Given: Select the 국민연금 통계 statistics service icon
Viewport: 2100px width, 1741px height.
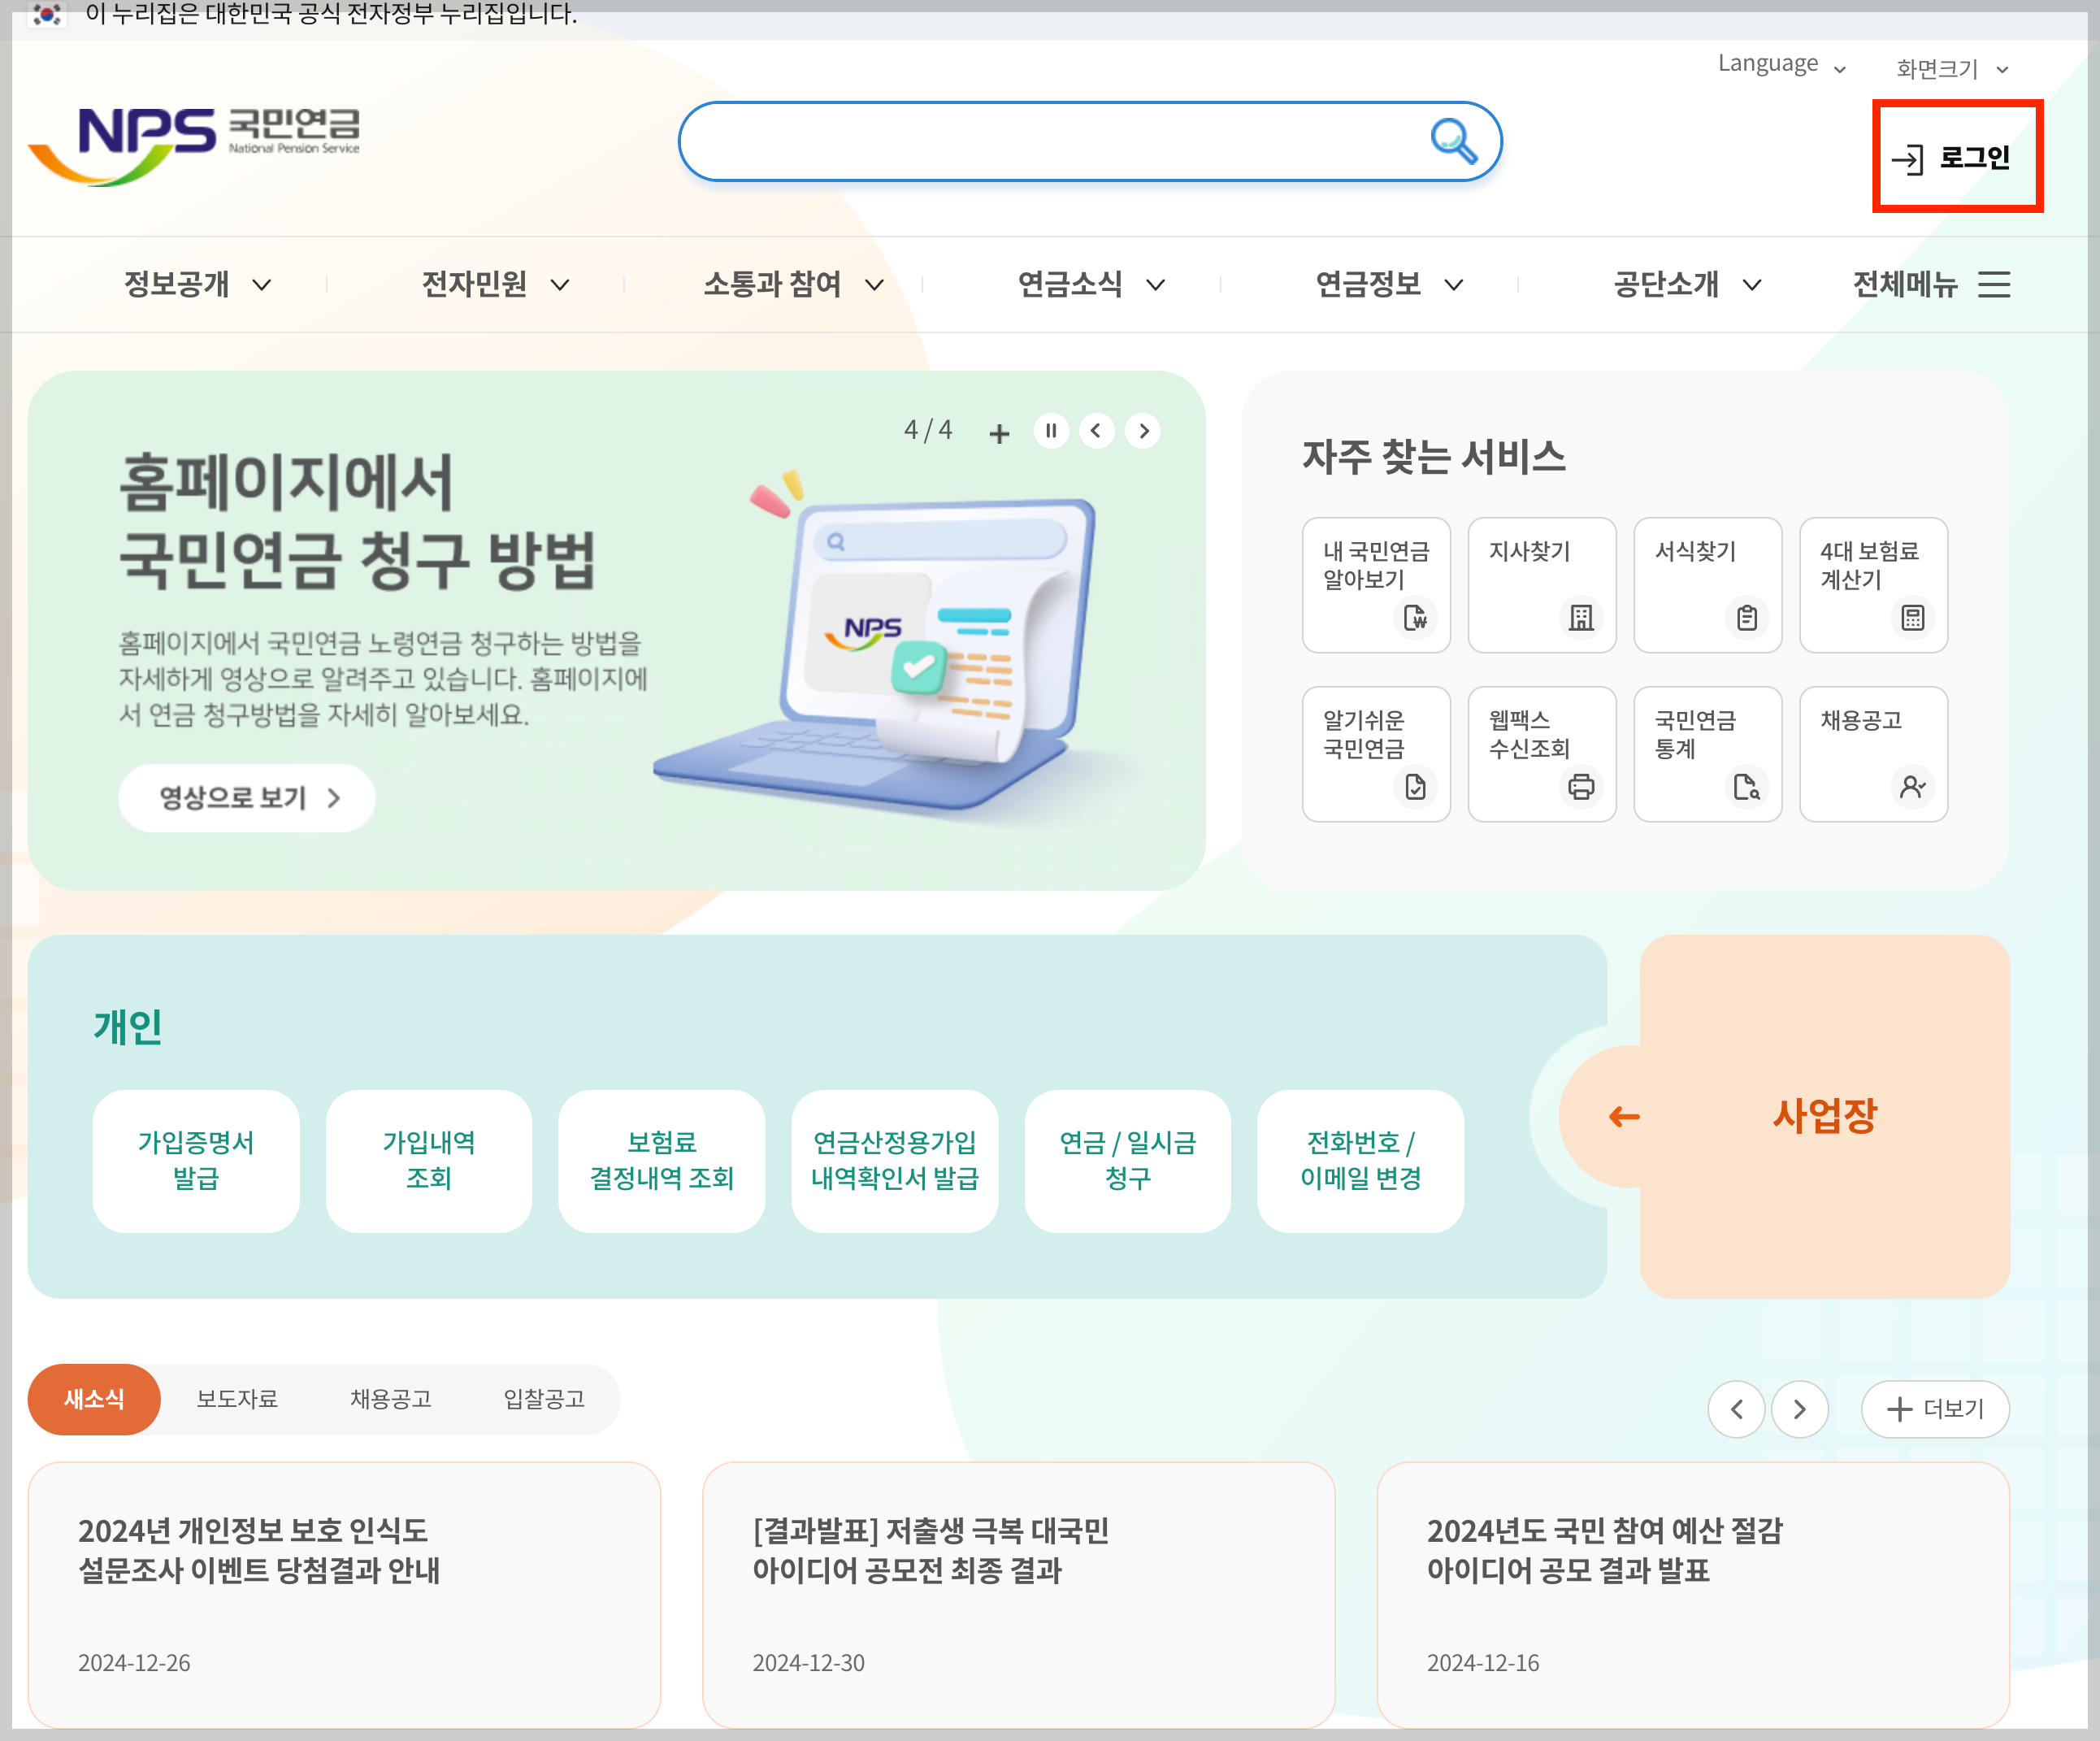Looking at the screenshot, I should click(1707, 753).
